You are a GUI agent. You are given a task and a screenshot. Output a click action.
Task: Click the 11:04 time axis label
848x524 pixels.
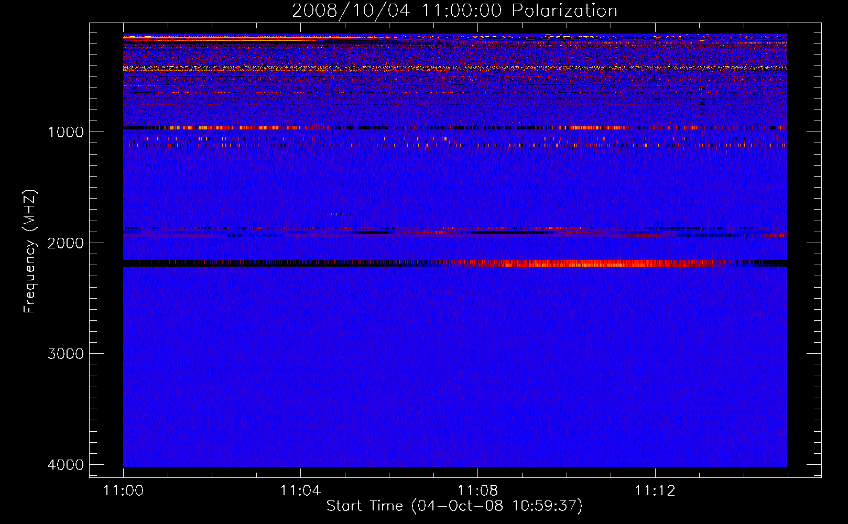coord(300,491)
